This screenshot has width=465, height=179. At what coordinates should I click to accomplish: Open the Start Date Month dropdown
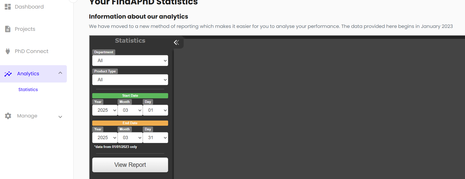coord(130,110)
